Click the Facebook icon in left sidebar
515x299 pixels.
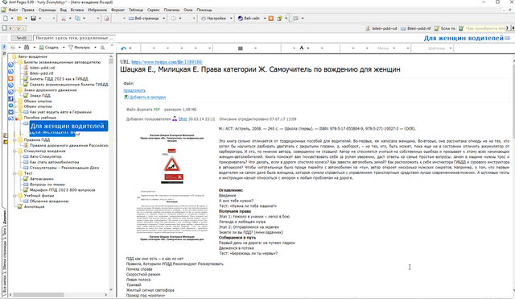10,98
